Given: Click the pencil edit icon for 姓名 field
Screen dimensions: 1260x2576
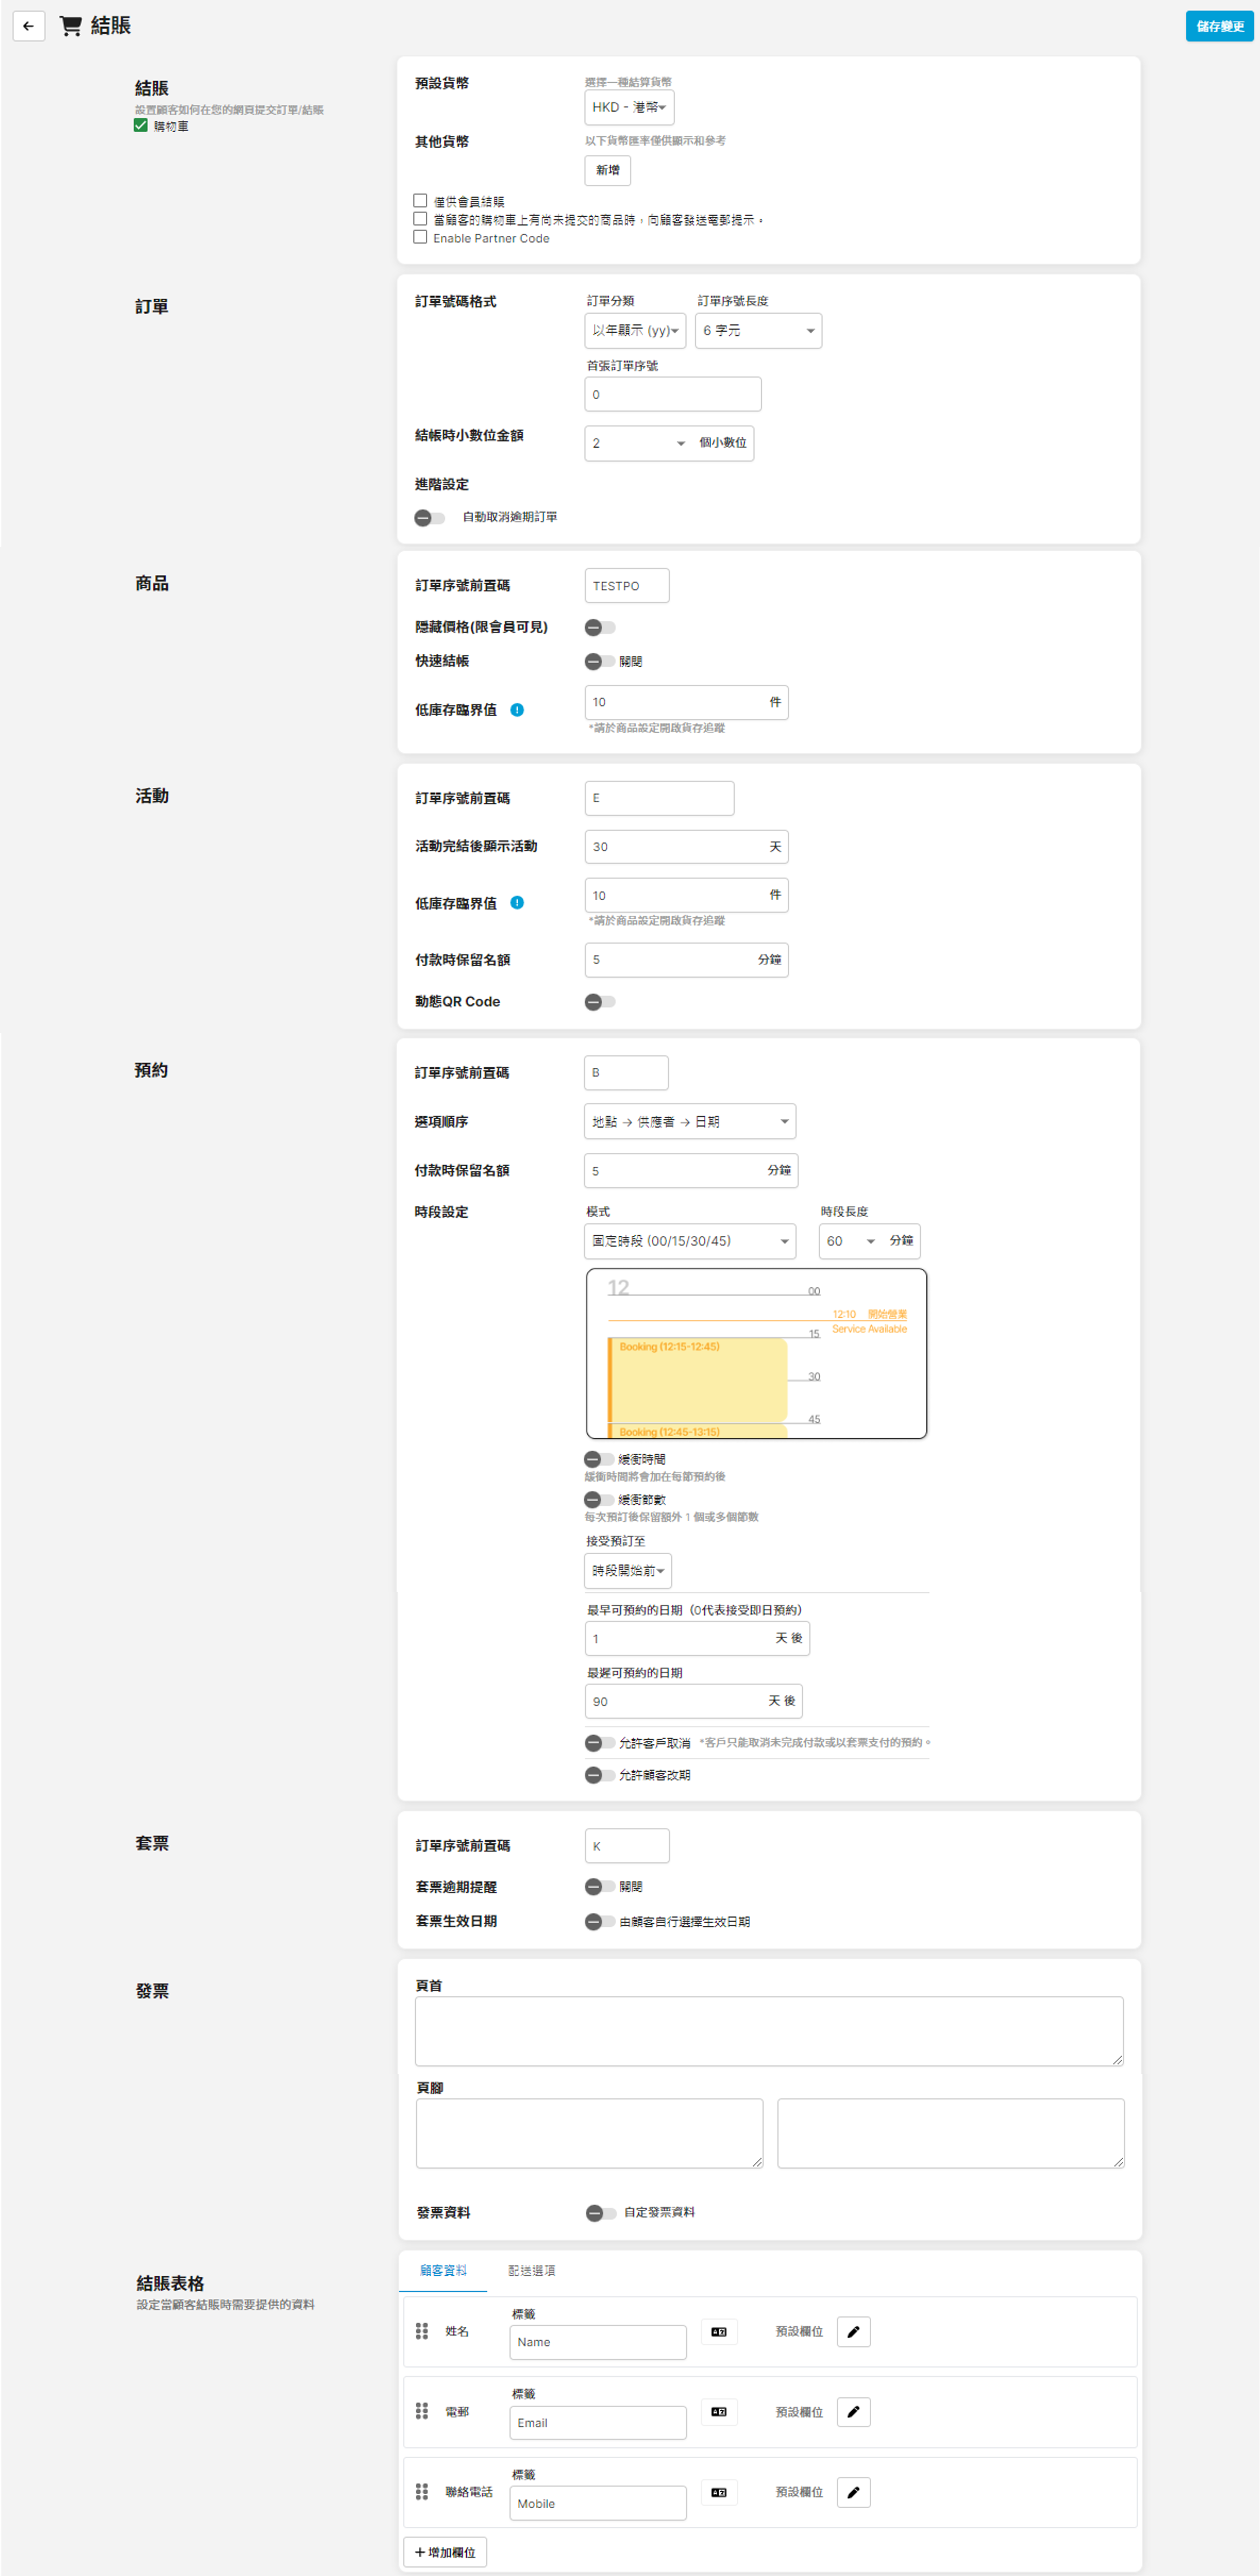Looking at the screenshot, I should [852, 2331].
